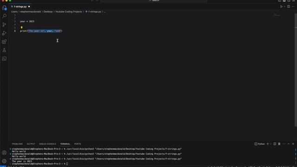The width and height of the screenshot is (297, 167).
Task: Click the editor minimap preview
Action: [277, 15]
